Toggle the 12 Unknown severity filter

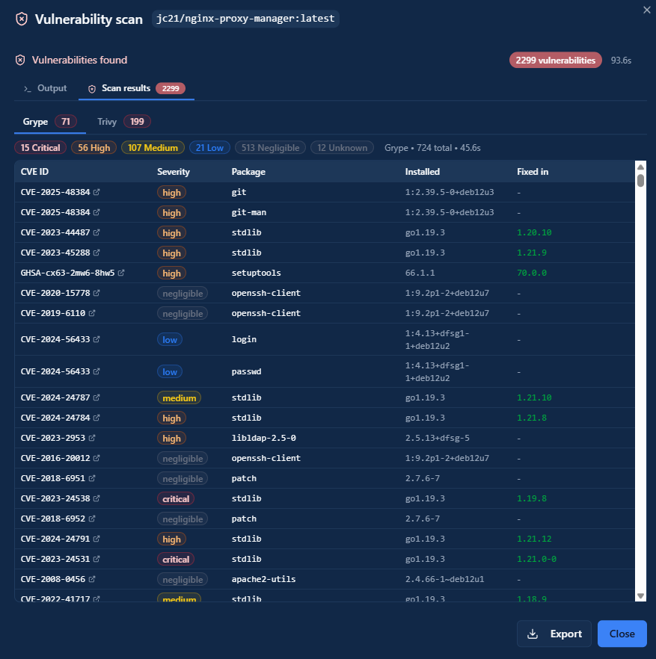[x=343, y=148]
